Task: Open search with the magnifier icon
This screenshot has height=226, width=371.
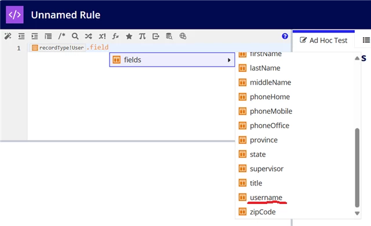Action: pyautogui.click(x=75, y=36)
